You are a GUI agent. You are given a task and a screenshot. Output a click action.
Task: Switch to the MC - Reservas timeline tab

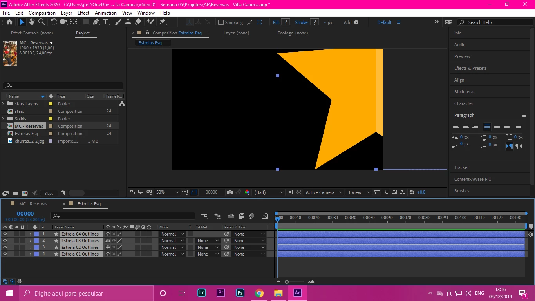pos(33,204)
